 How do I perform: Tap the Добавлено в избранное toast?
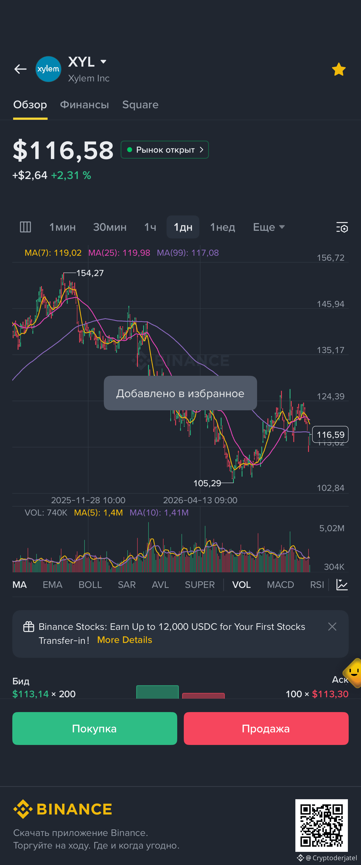180,393
